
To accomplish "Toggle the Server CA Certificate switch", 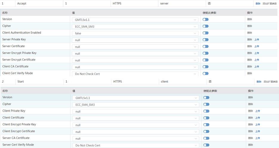I will 206,138.
